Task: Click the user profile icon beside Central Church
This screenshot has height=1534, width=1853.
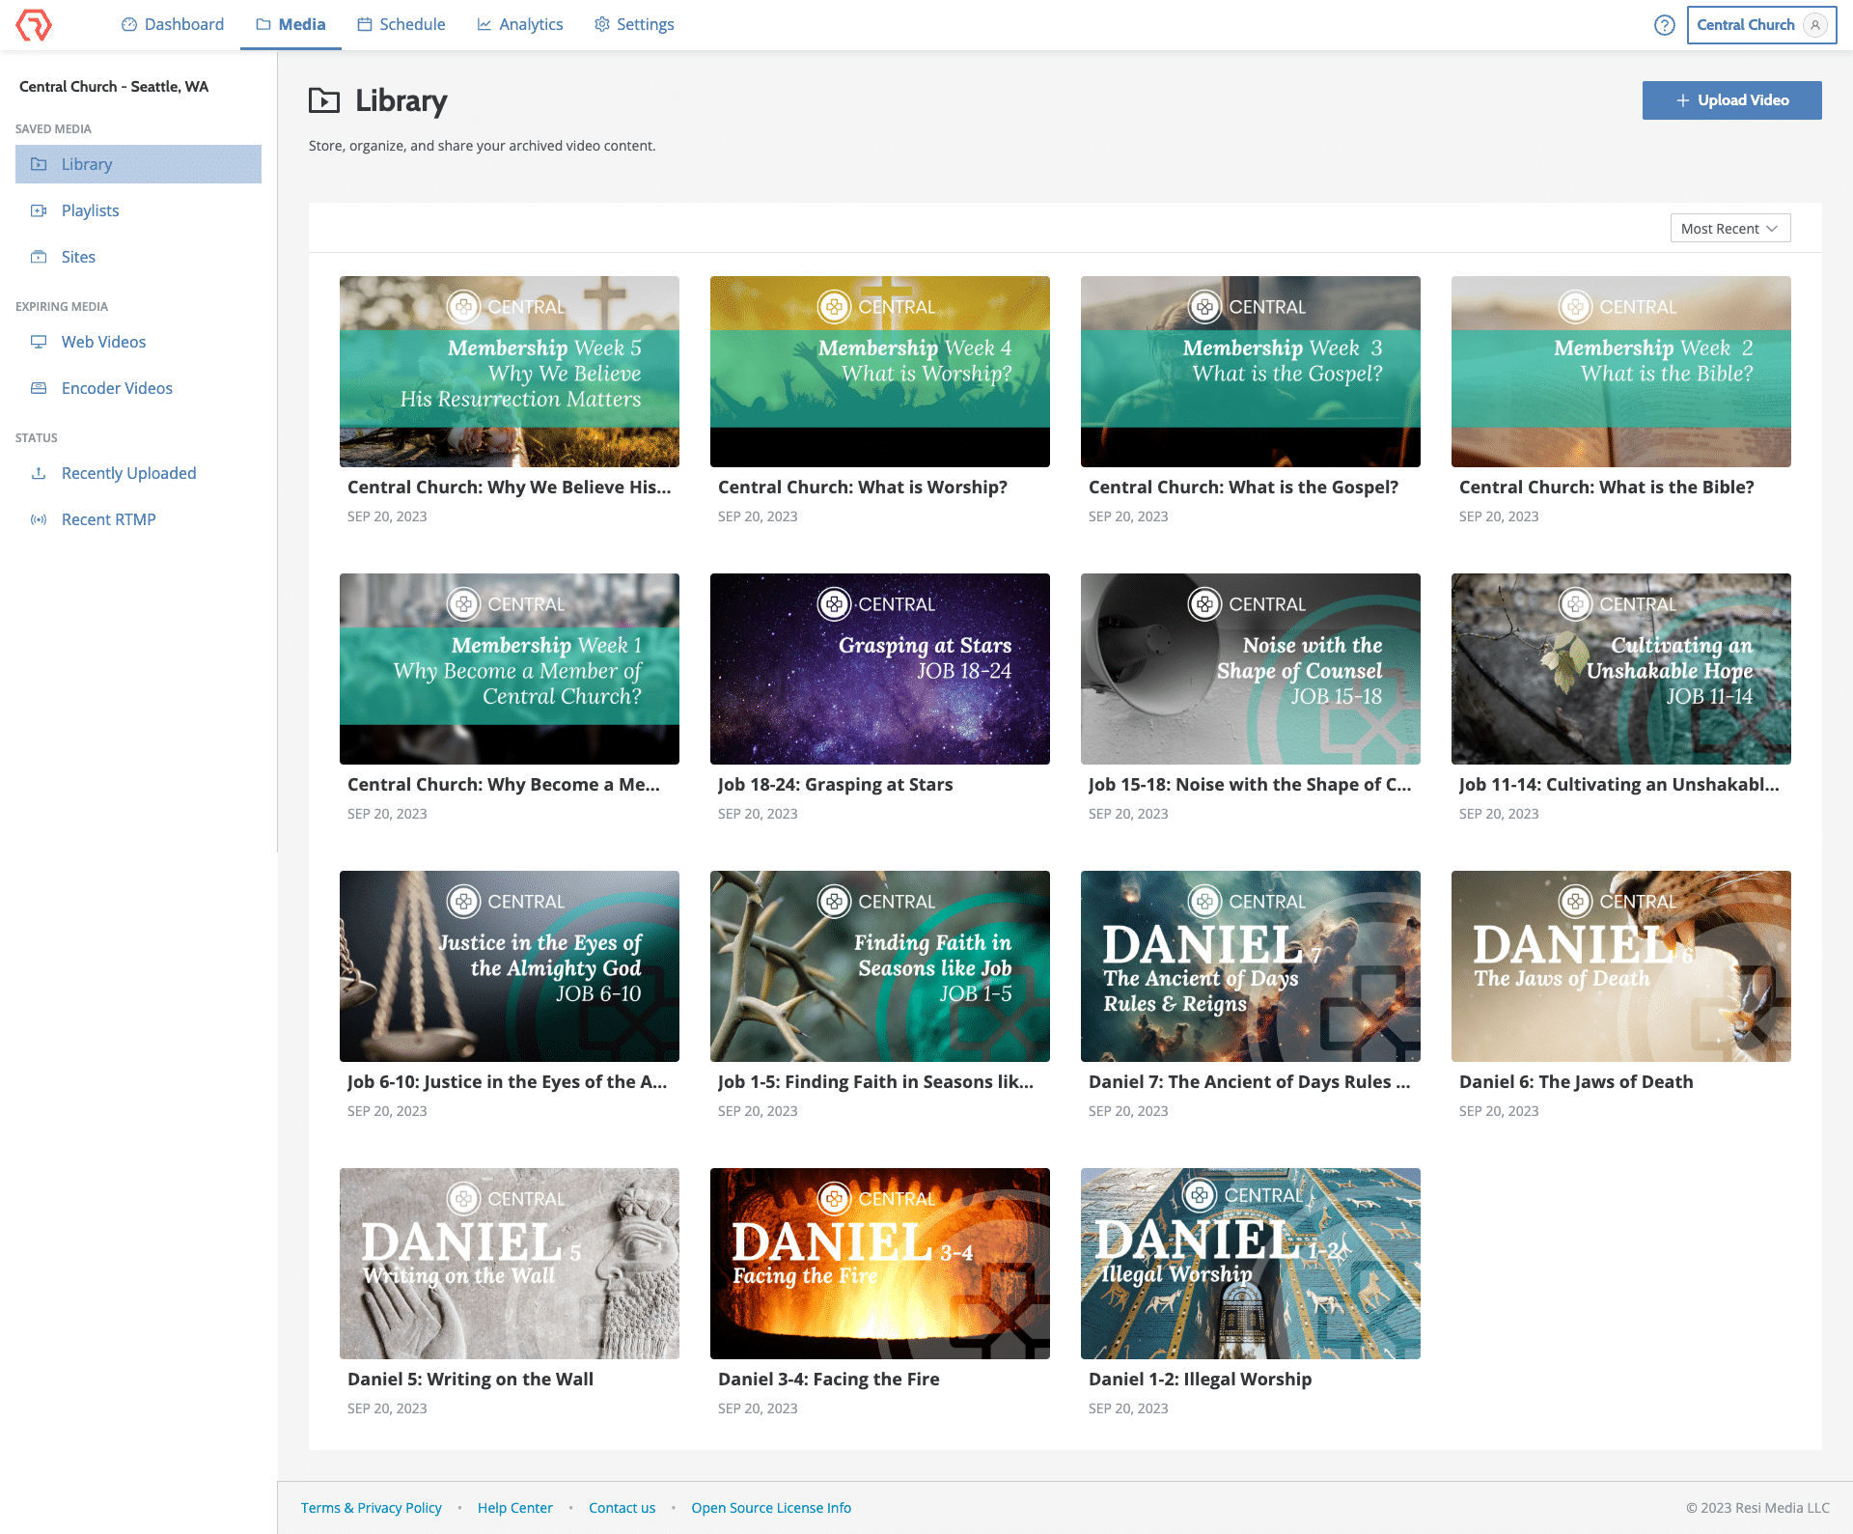Action: tap(1815, 24)
